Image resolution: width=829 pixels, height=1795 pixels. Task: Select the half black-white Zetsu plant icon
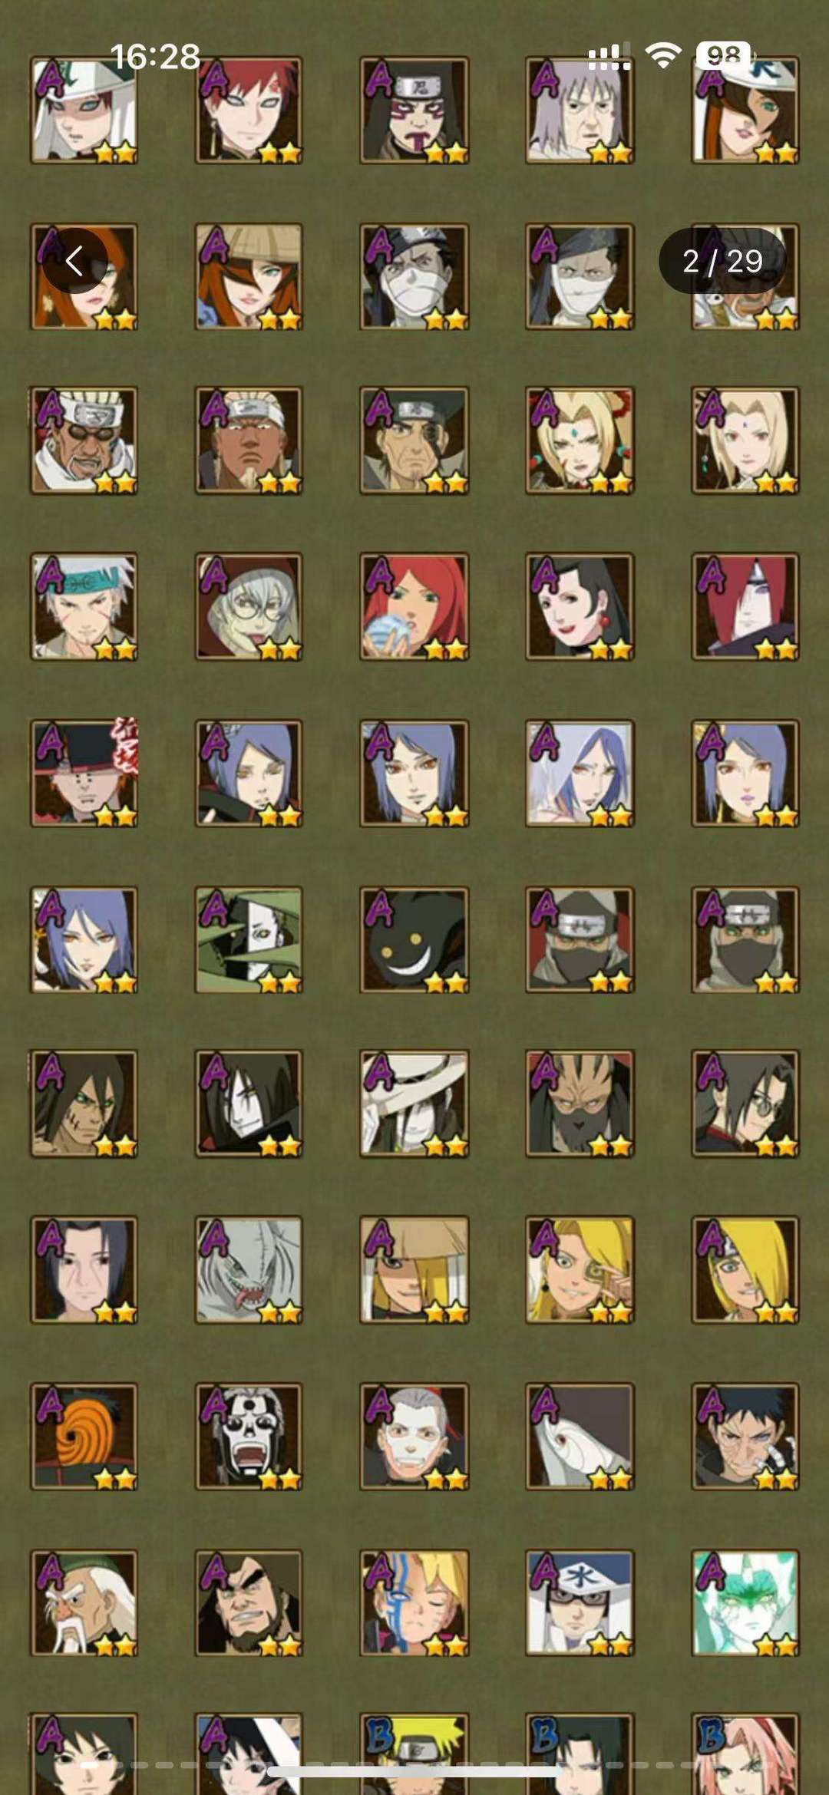pyautogui.click(x=249, y=940)
